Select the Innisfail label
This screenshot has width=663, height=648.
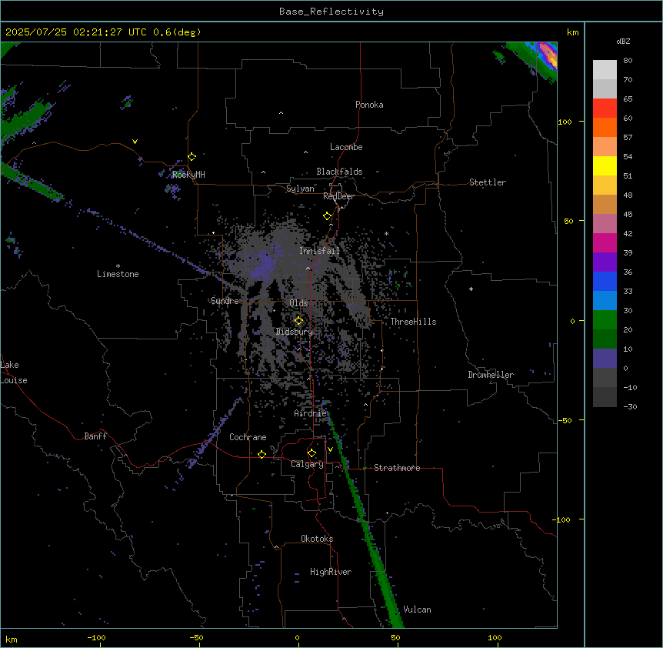point(319,251)
